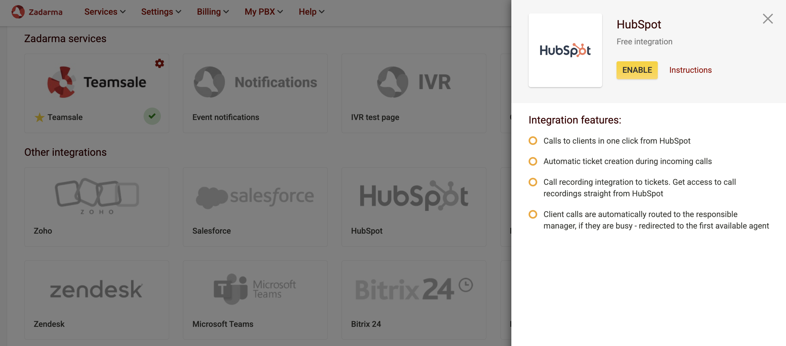This screenshot has width=786, height=346.
Task: Open the Zoho integration card
Action: (x=97, y=207)
